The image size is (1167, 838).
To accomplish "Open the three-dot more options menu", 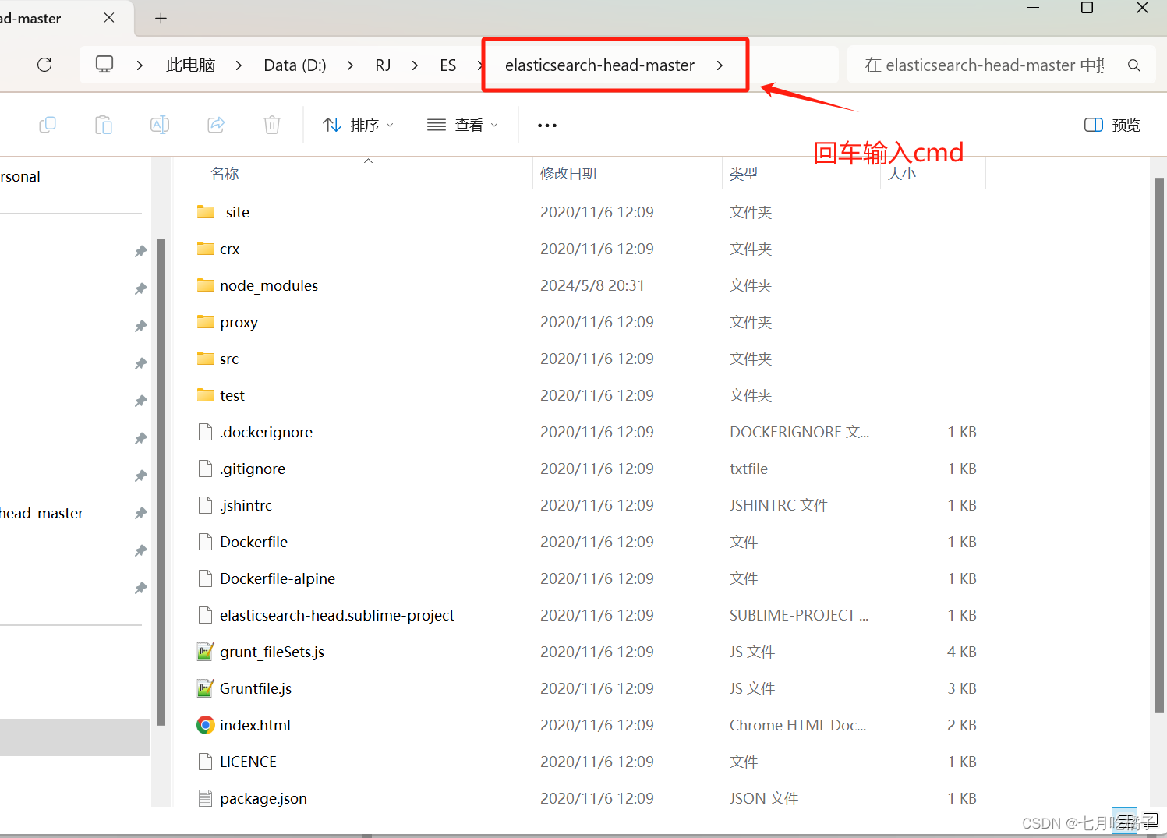I will pyautogui.click(x=547, y=126).
